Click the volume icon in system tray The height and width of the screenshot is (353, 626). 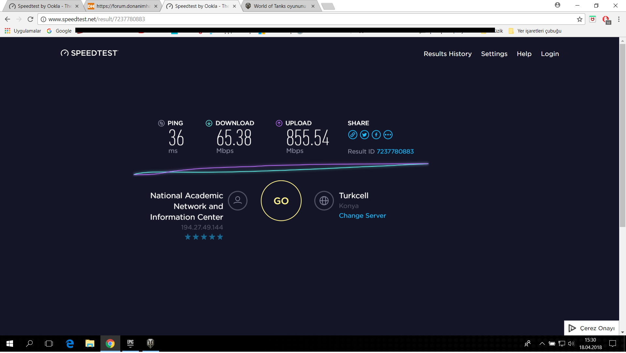click(571, 344)
